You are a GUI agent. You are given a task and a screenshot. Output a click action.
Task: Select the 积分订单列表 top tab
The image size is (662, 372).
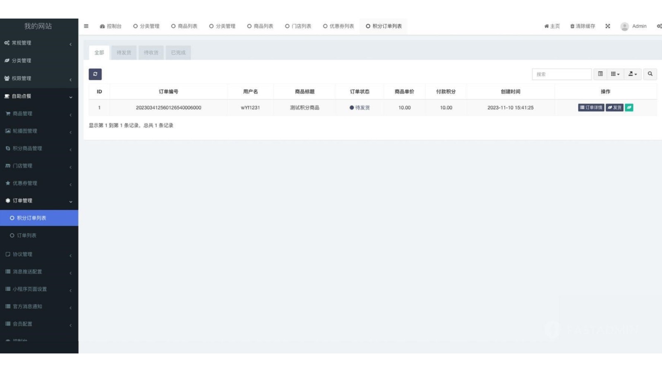[x=384, y=26]
